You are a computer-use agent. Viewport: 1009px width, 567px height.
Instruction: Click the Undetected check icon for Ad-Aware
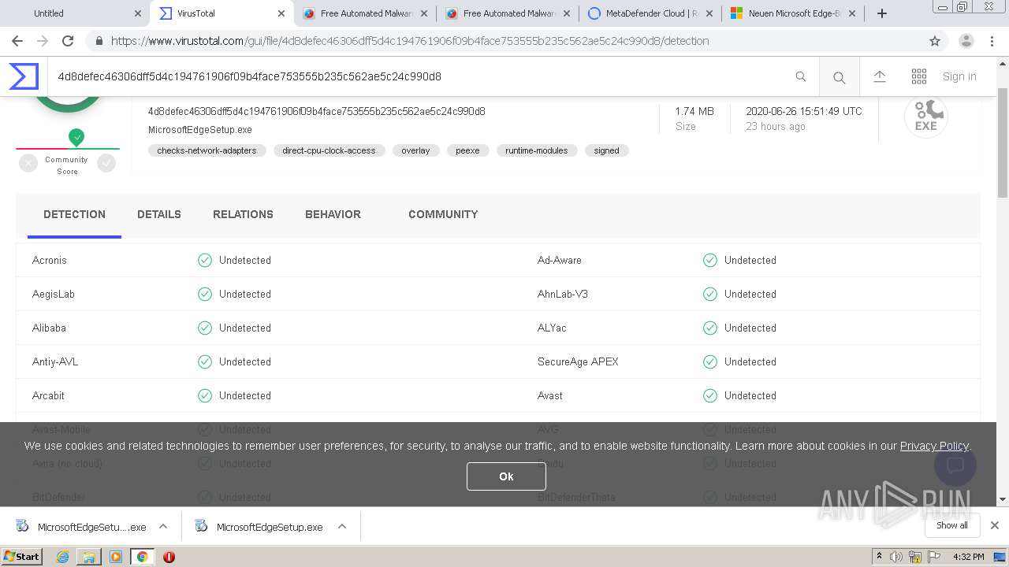click(710, 260)
